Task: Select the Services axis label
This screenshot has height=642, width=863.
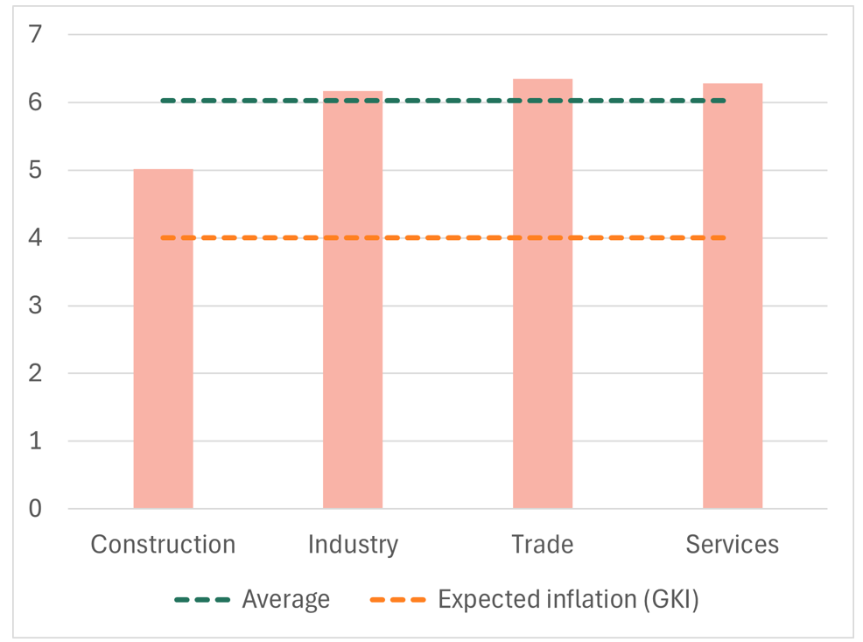Action: [733, 545]
